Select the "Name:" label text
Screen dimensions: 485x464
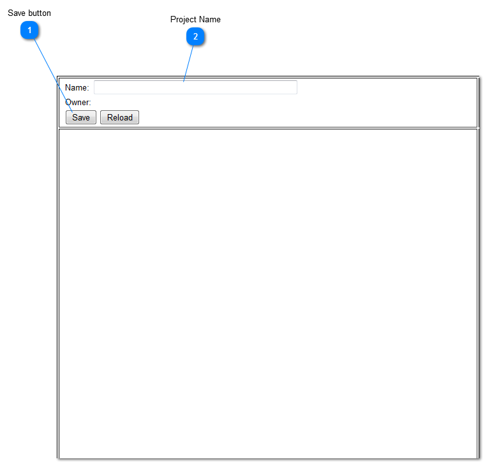tap(77, 88)
